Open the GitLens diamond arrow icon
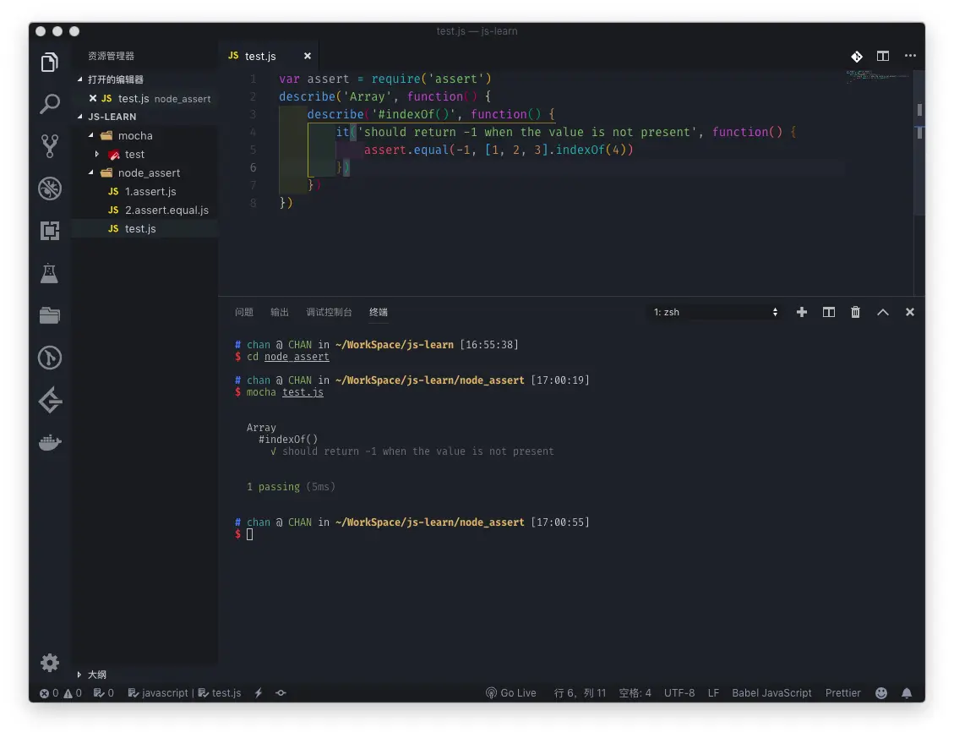 point(49,400)
